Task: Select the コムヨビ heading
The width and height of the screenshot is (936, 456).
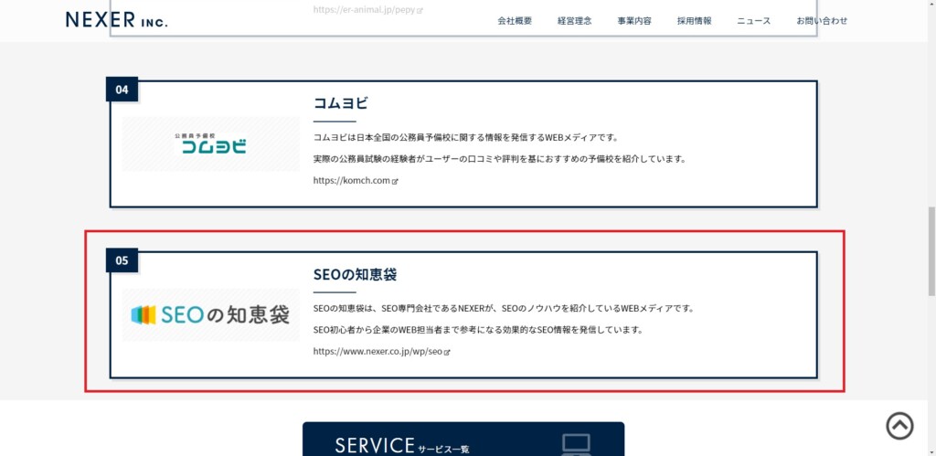Action: point(341,103)
